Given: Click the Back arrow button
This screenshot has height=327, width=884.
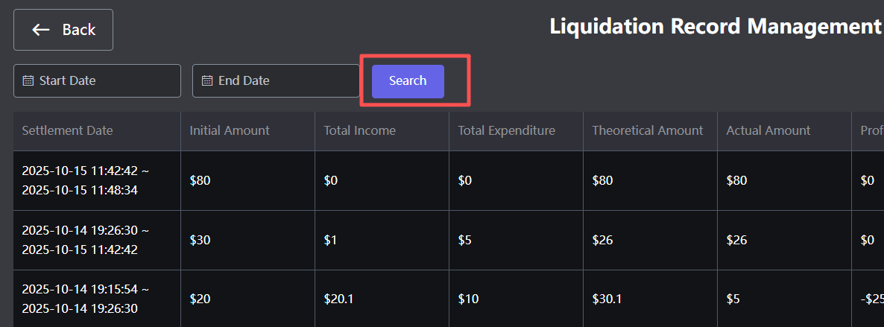Looking at the screenshot, I should (x=63, y=30).
